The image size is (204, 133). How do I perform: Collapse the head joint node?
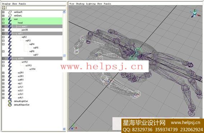click(3, 23)
